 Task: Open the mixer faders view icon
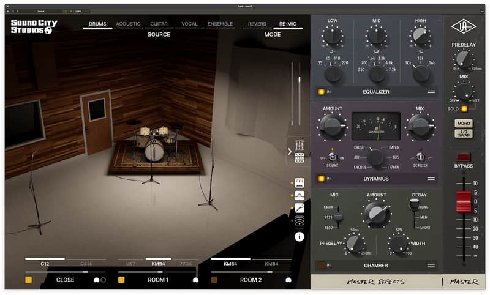(x=300, y=145)
